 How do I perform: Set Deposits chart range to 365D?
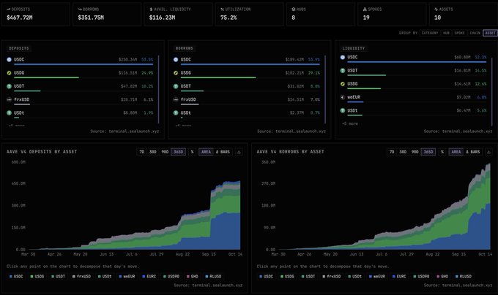point(178,152)
